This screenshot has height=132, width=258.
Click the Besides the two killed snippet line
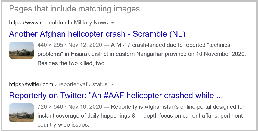pyautogui.click(x=74, y=63)
